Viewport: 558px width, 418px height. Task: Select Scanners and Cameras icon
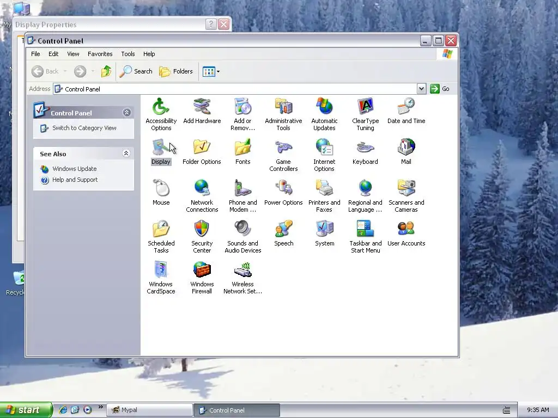(406, 188)
